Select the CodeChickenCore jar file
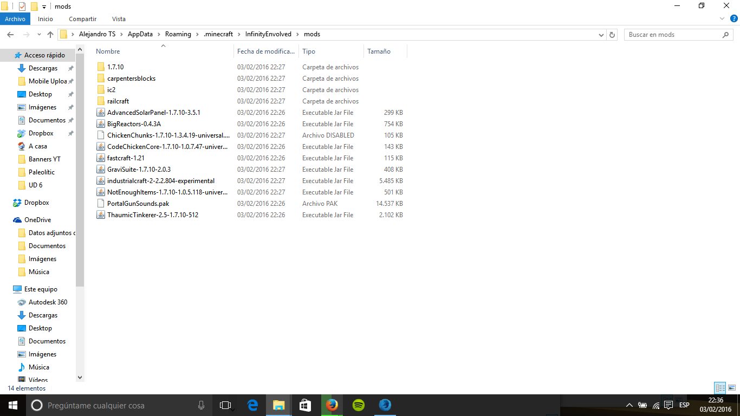The image size is (740, 416). [x=167, y=147]
